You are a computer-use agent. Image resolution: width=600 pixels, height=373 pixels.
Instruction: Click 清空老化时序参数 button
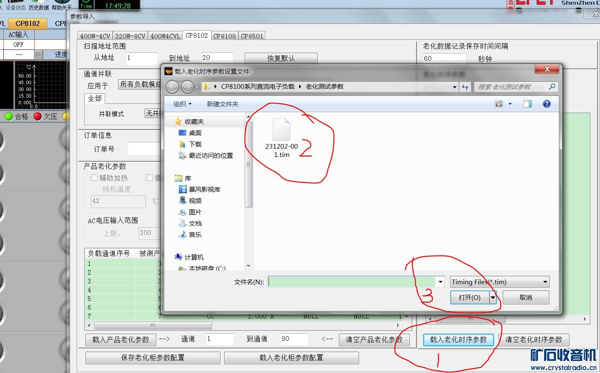point(534,340)
